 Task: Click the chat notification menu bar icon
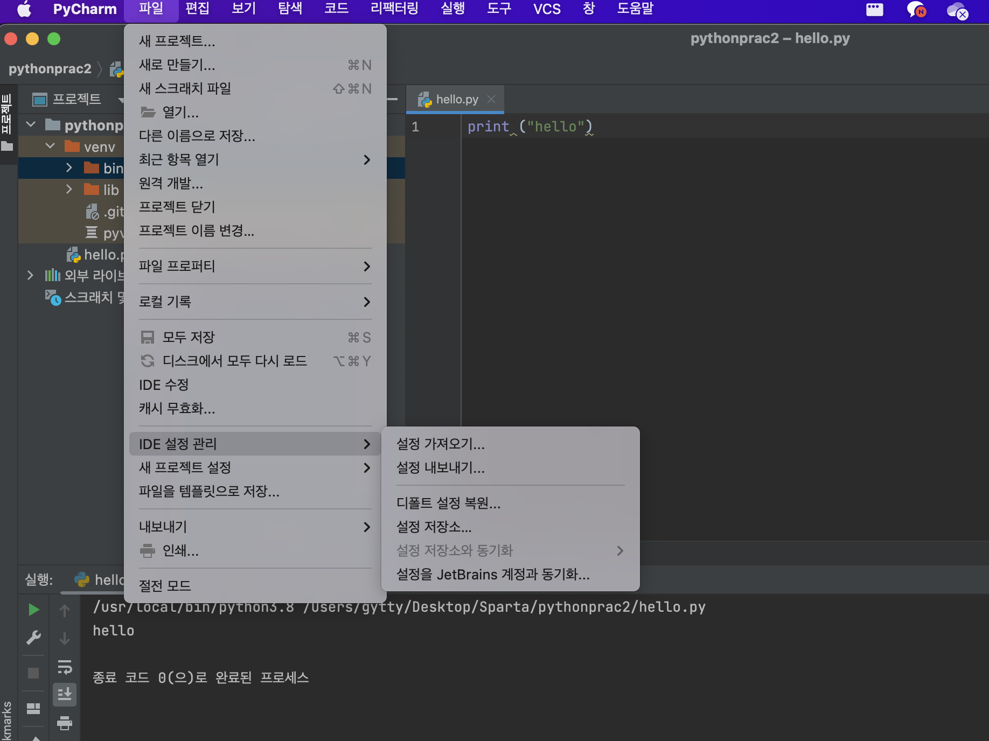coord(916,9)
